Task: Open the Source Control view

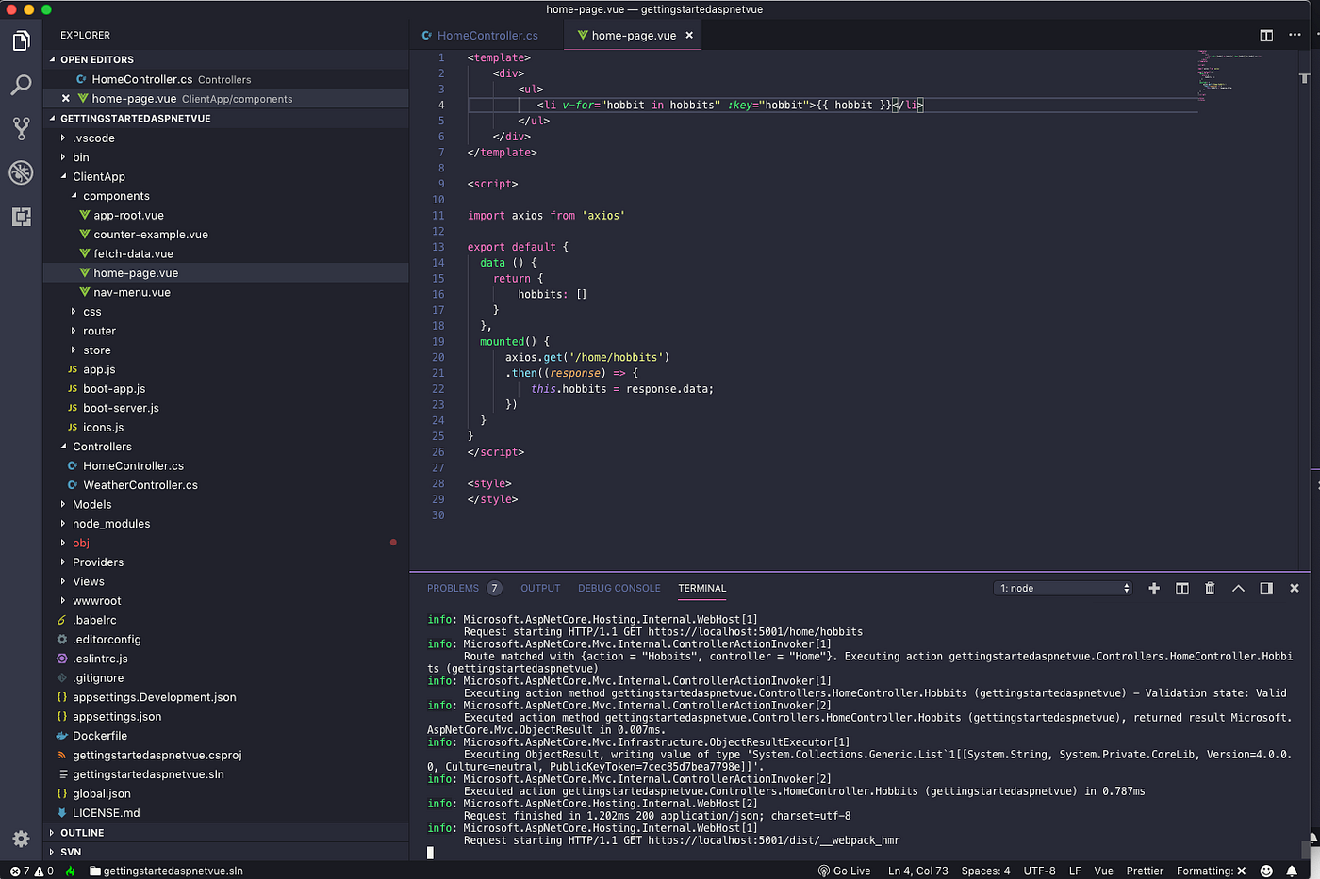Action: pos(21,129)
